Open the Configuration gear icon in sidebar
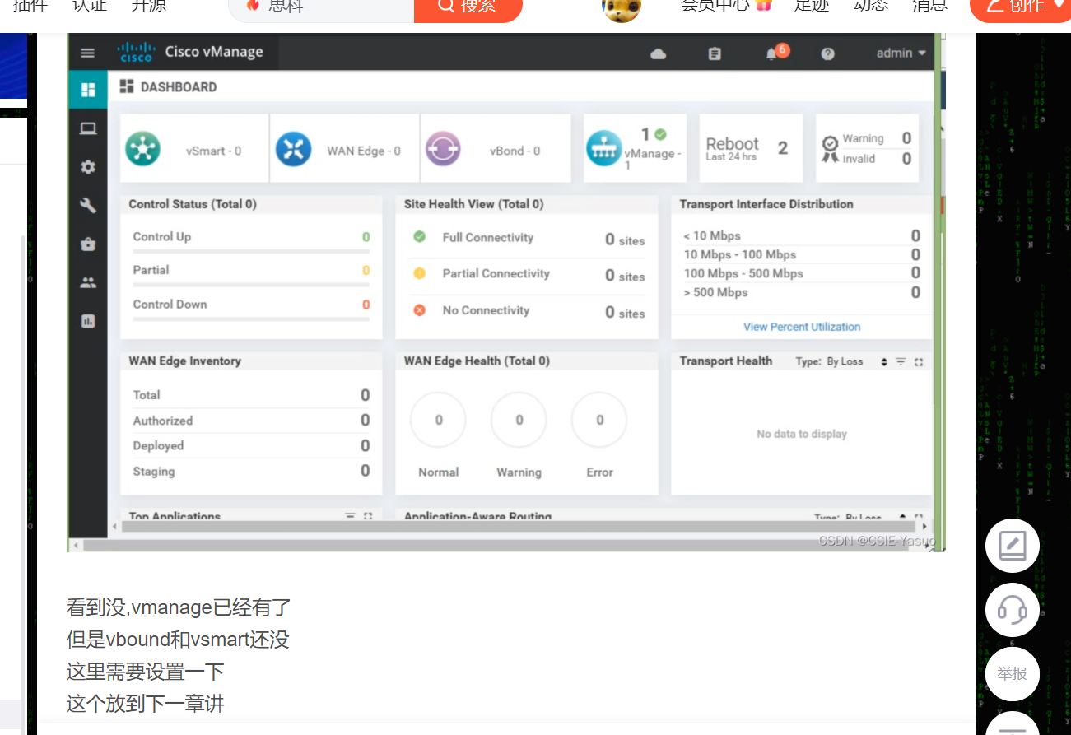The height and width of the screenshot is (735, 1071). (x=88, y=167)
